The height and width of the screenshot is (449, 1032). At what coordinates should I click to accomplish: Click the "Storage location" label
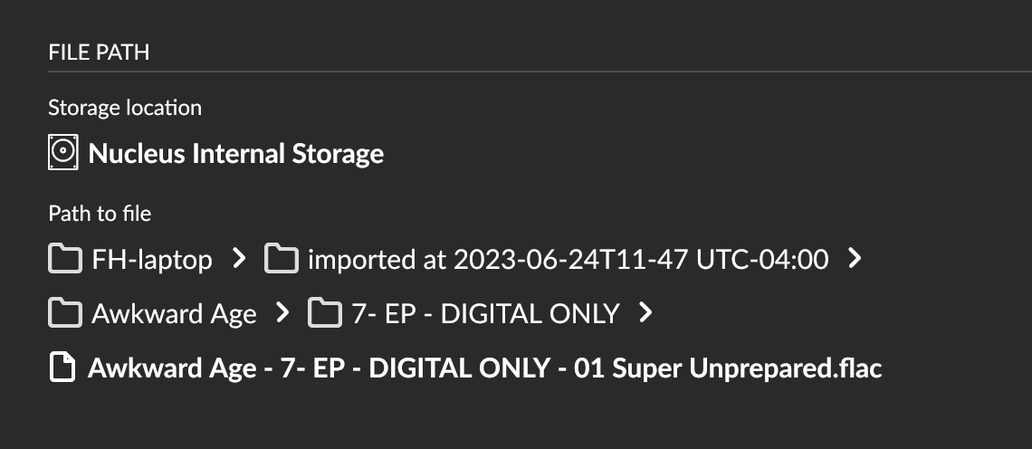click(x=125, y=108)
